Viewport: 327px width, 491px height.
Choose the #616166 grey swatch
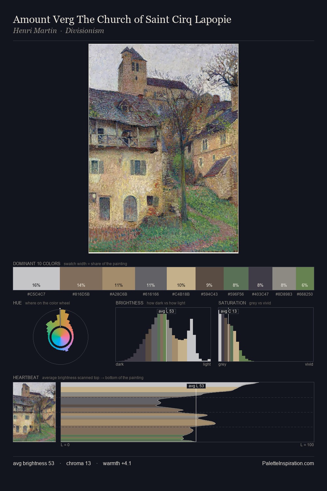coord(151,279)
